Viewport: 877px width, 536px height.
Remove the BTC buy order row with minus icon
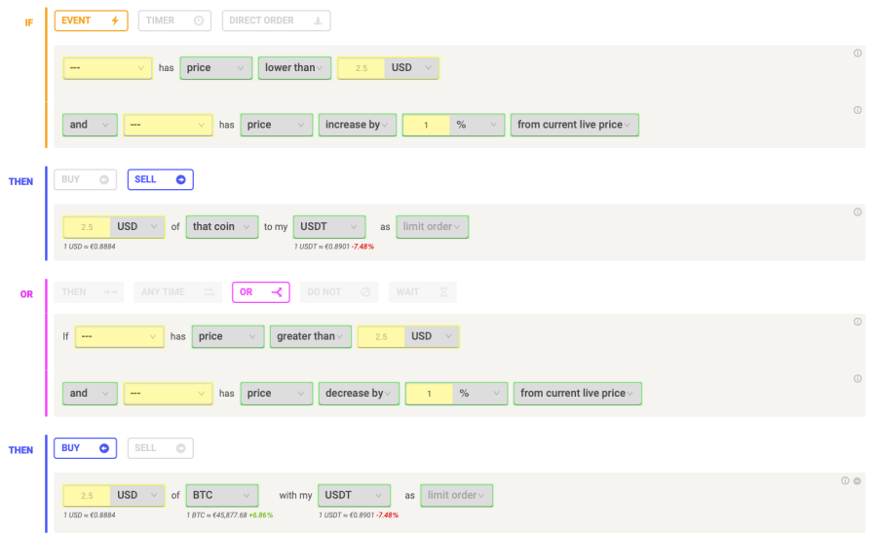[858, 480]
